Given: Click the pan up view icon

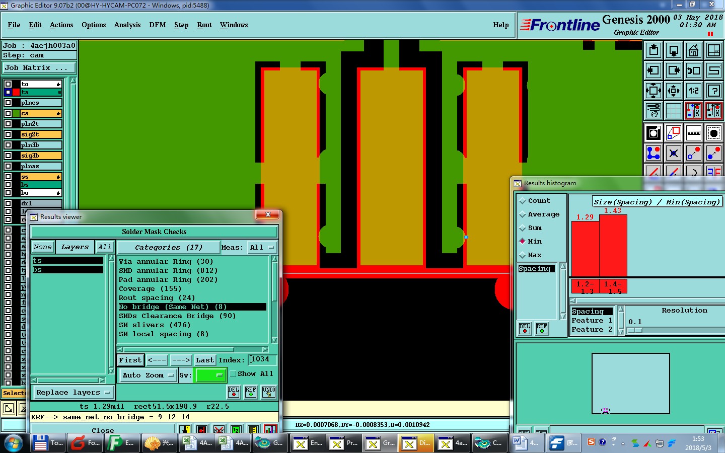Looking at the screenshot, I should coord(654,50).
